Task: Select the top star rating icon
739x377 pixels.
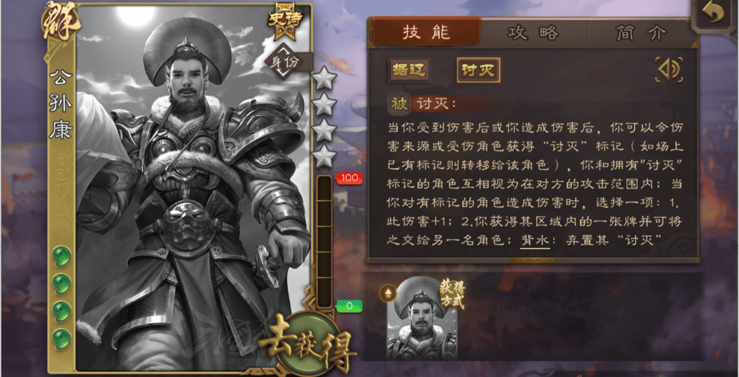Action: point(324,79)
